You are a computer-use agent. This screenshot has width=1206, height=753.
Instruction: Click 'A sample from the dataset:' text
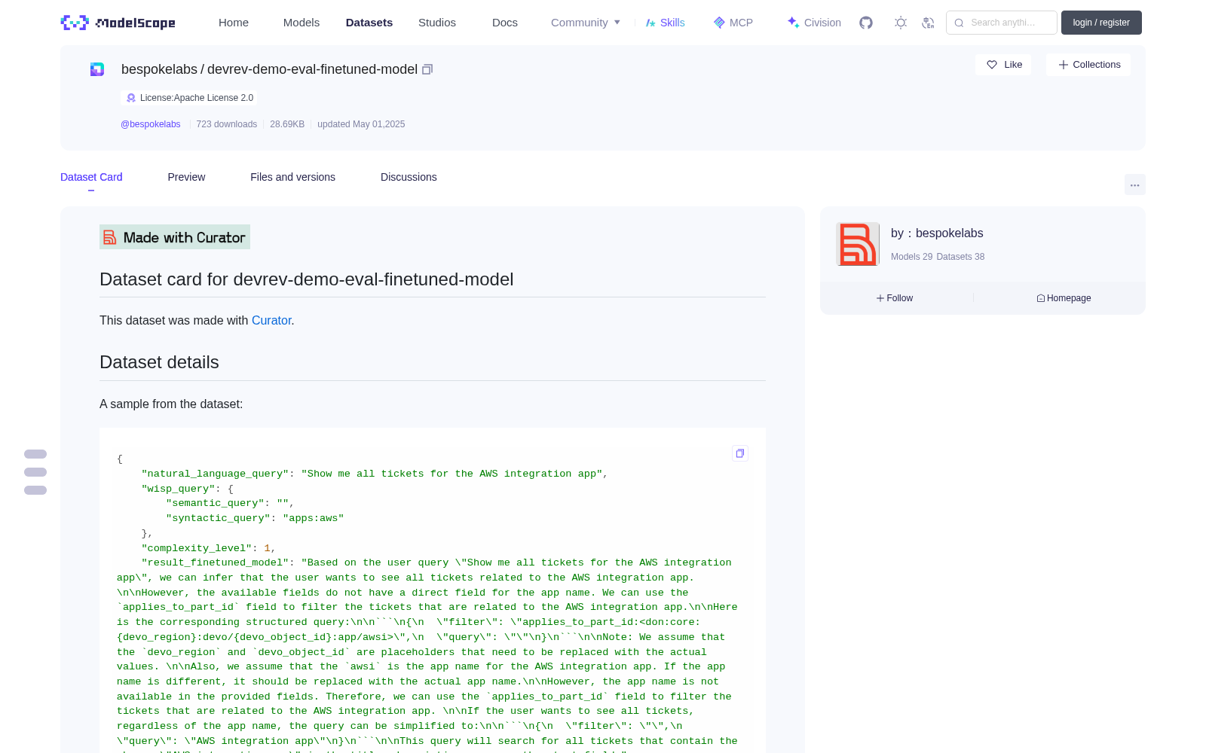[x=171, y=404]
